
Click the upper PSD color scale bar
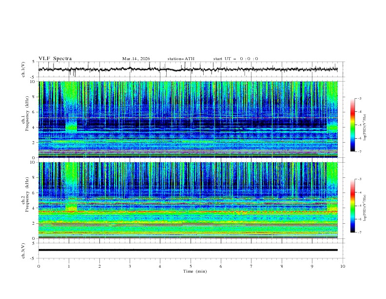352,125
